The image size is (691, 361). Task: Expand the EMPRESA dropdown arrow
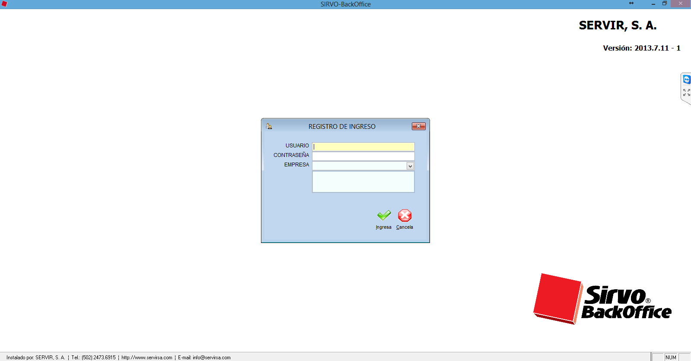pos(410,166)
